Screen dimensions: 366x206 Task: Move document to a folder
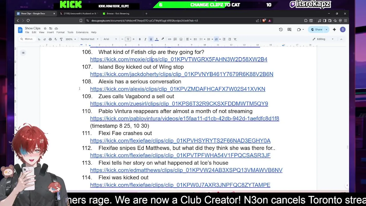(x=51, y=28)
